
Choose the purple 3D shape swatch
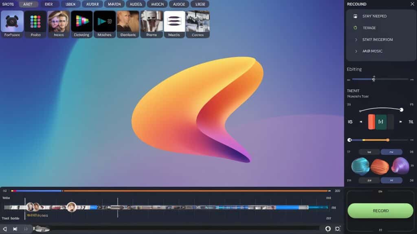pyautogui.click(x=400, y=166)
